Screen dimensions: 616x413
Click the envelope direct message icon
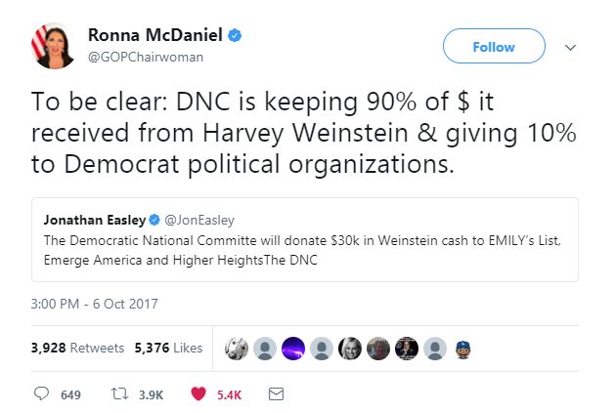[276, 393]
